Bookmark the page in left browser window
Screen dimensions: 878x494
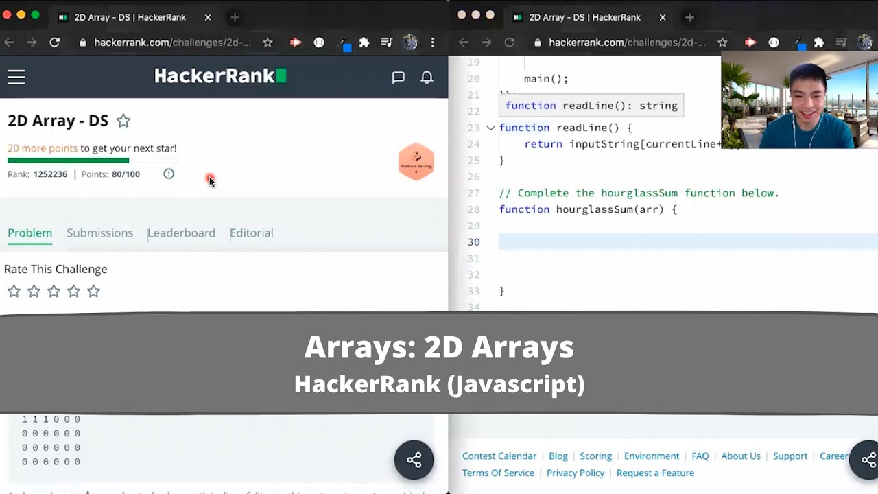(268, 43)
